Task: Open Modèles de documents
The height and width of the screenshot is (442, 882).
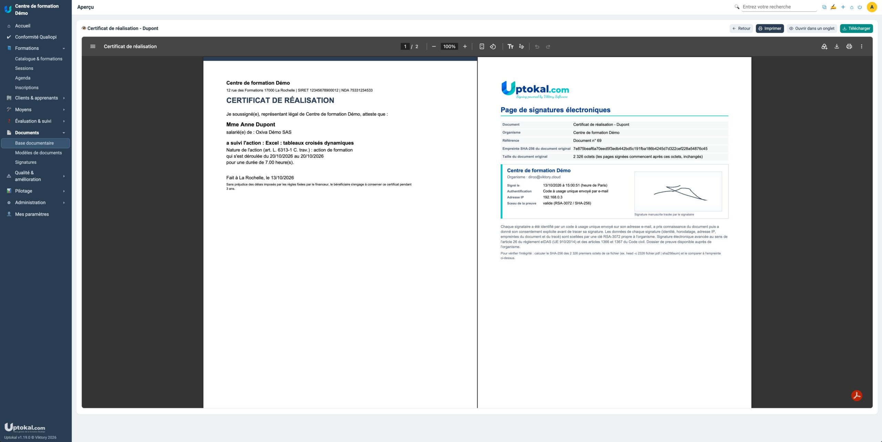Action: pyautogui.click(x=38, y=153)
